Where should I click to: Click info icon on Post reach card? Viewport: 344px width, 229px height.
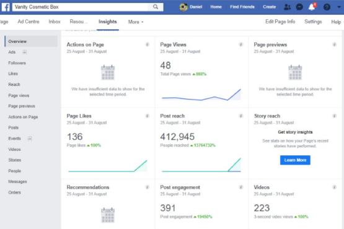pyautogui.click(x=240, y=116)
